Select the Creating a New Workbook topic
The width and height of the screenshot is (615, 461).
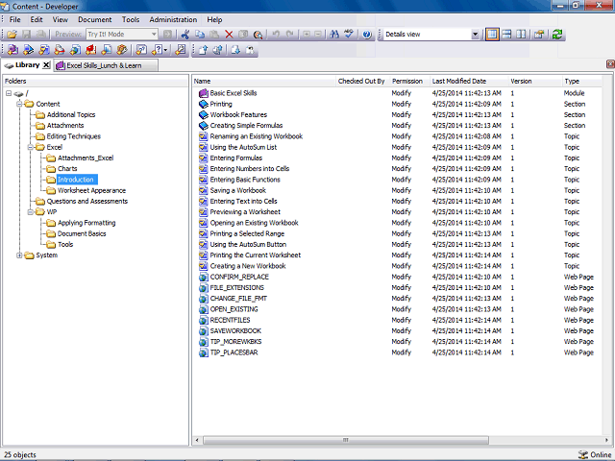(x=248, y=266)
